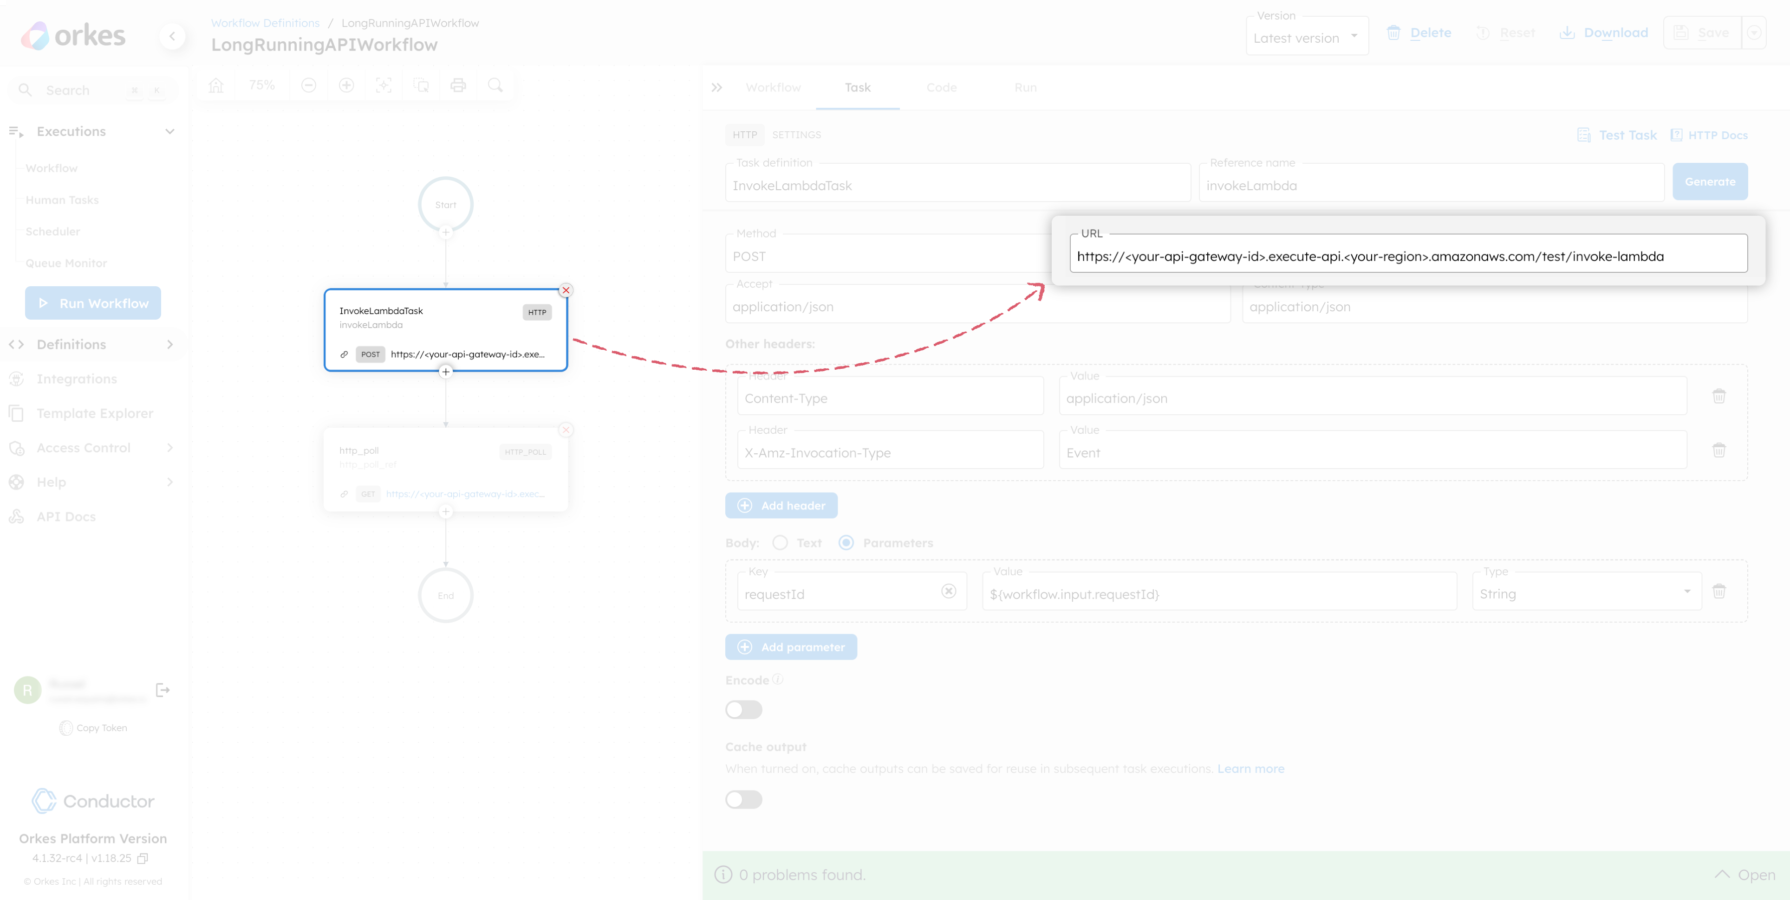Zoom in on the workflow canvas
The height and width of the screenshot is (900, 1790).
346,85
